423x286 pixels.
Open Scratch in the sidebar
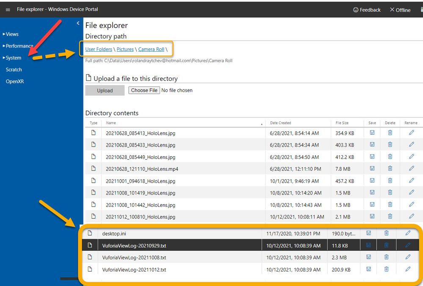14,69
